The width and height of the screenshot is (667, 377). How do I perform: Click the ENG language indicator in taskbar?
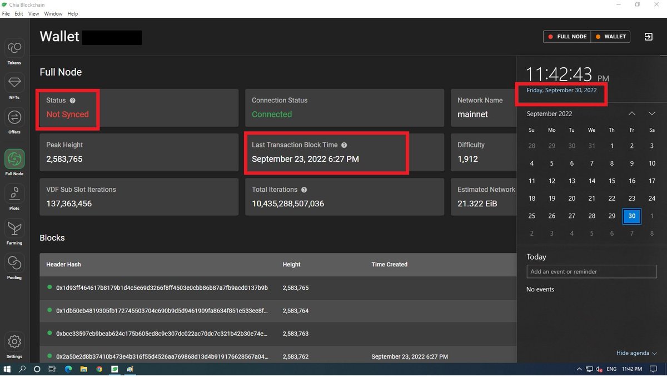pos(611,369)
